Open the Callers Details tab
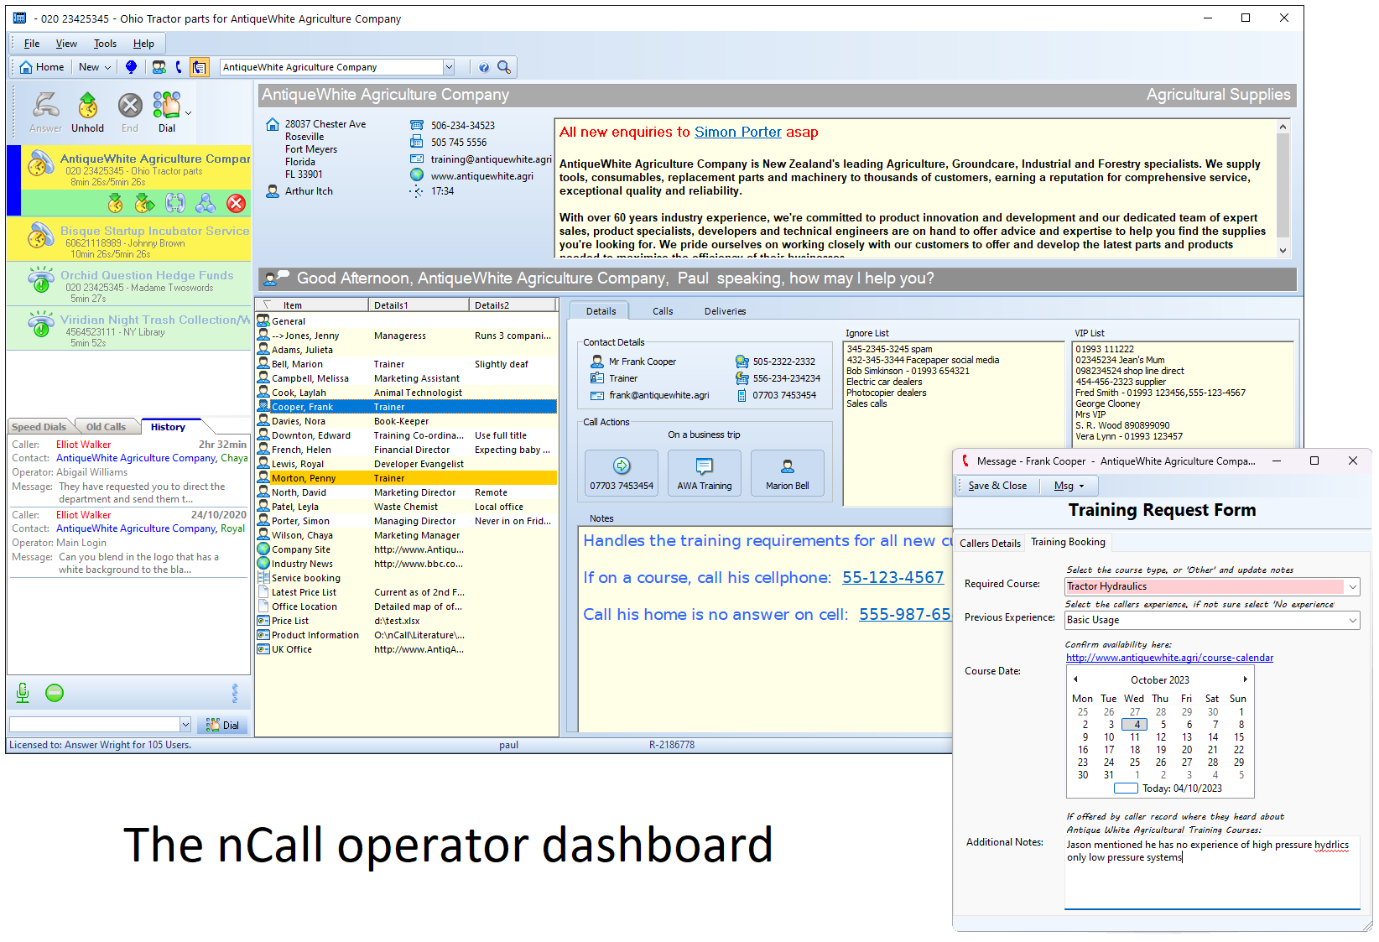Viewport: 1379px width, 942px height. [x=990, y=544]
